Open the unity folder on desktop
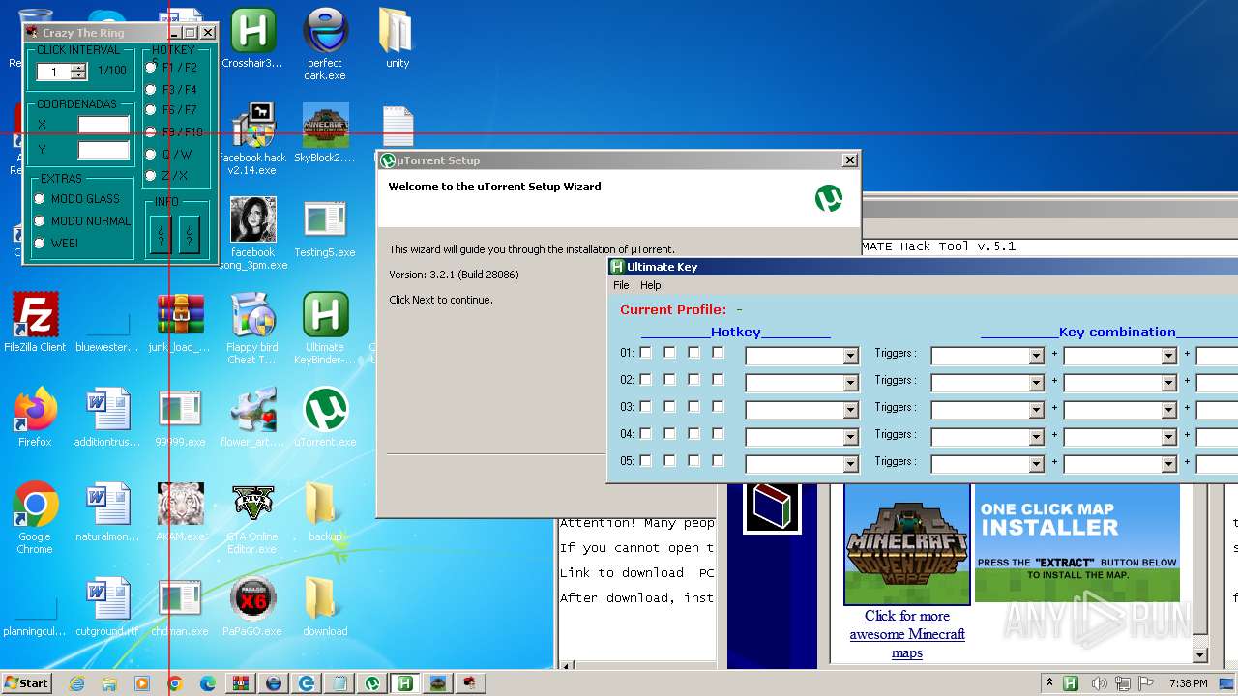Viewport: 1238px width, 696px height. (x=397, y=39)
